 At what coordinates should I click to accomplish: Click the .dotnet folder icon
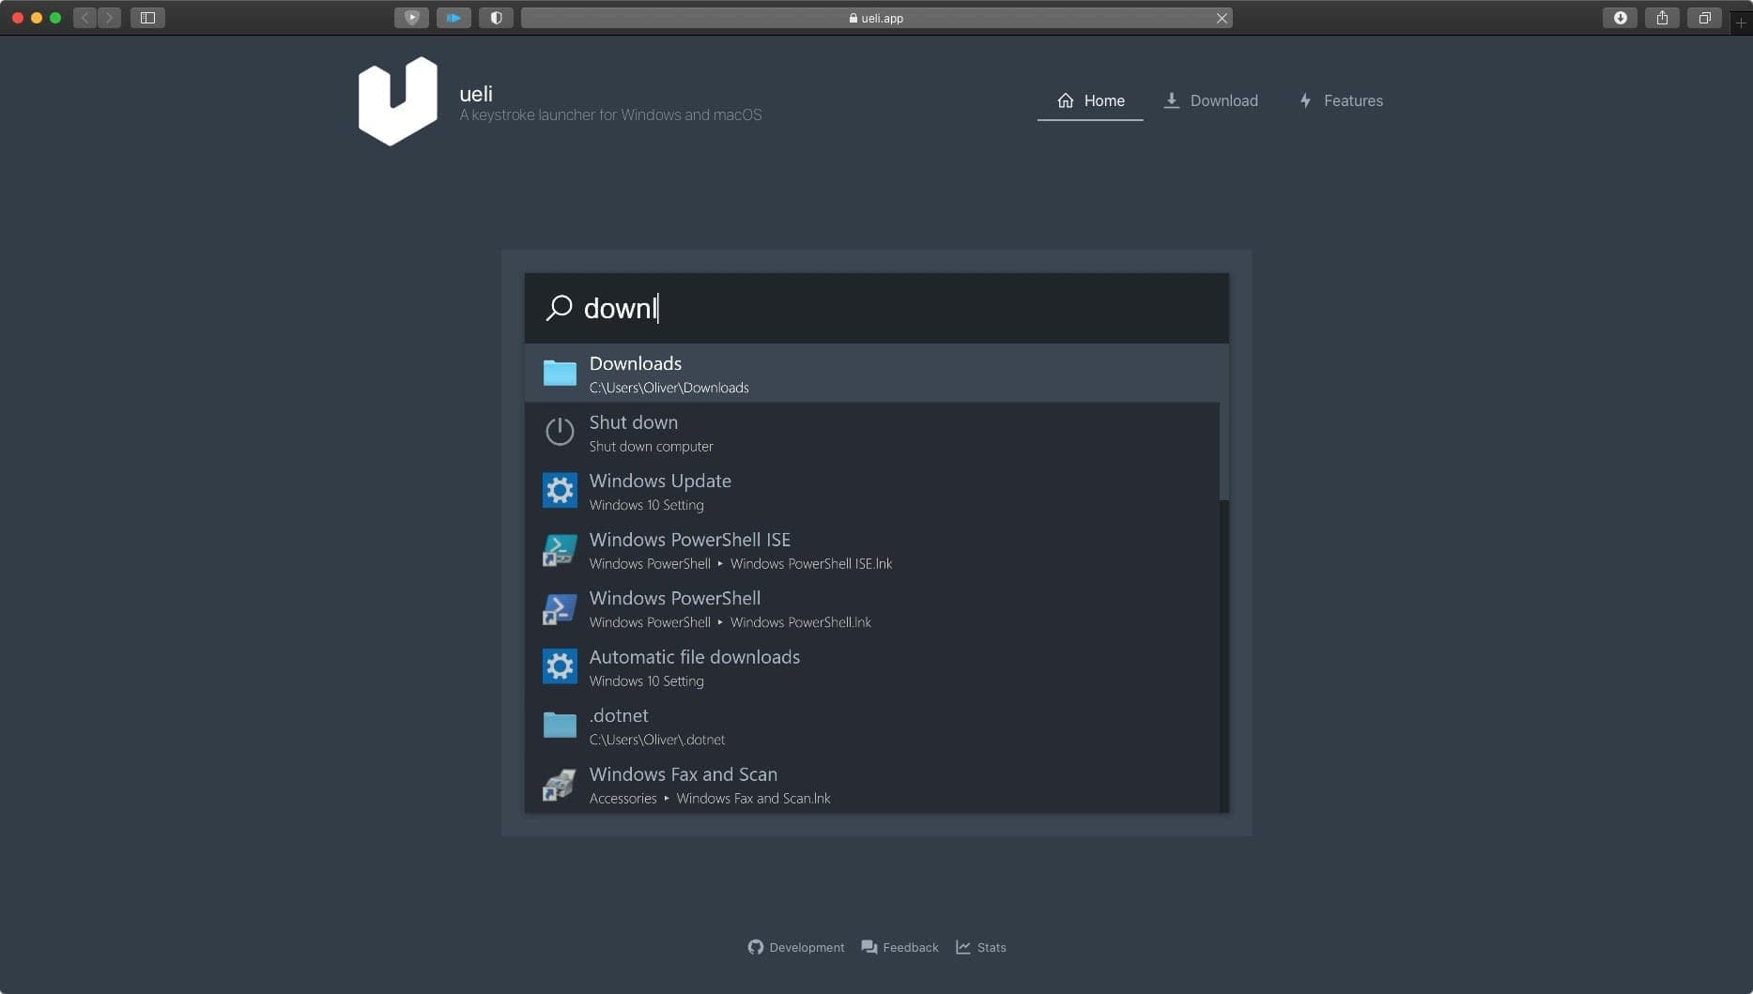coord(560,725)
